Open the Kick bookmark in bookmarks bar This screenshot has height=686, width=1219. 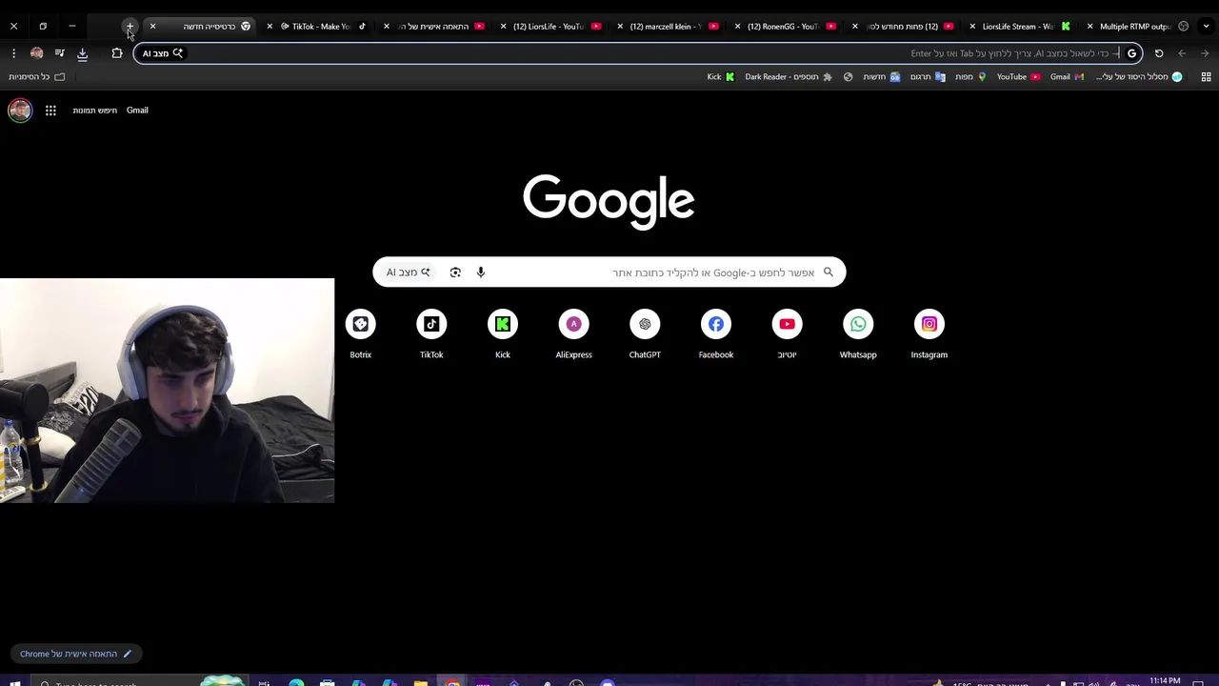point(721,77)
